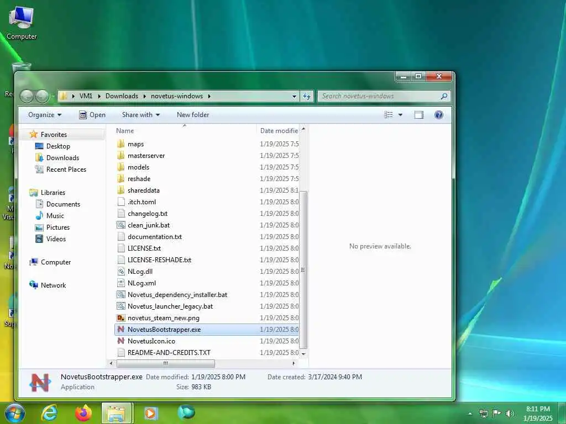Select Recent Places in navigation pane
The height and width of the screenshot is (424, 566).
click(x=66, y=169)
